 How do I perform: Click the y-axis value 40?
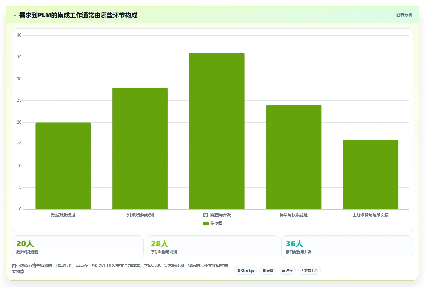19,35
